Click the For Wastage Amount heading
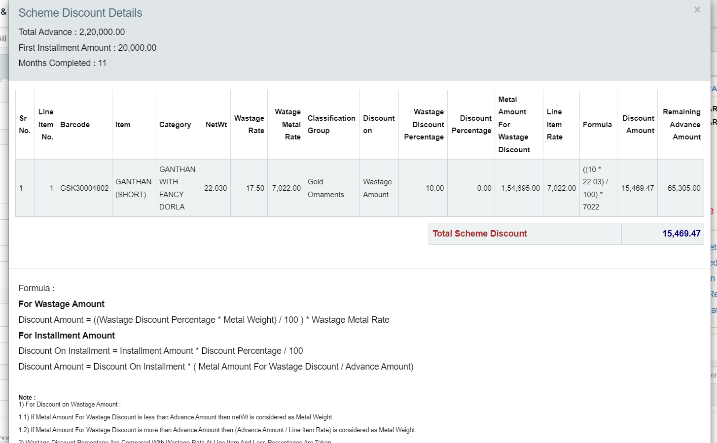717x443 pixels. point(62,304)
